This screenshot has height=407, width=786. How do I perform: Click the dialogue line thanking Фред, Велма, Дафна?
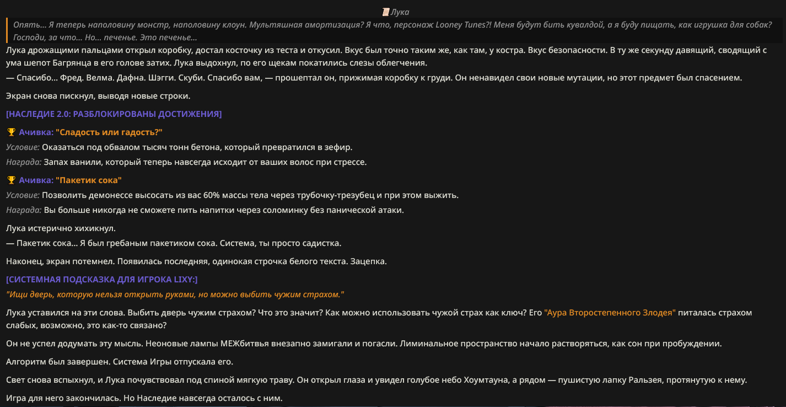tap(374, 78)
